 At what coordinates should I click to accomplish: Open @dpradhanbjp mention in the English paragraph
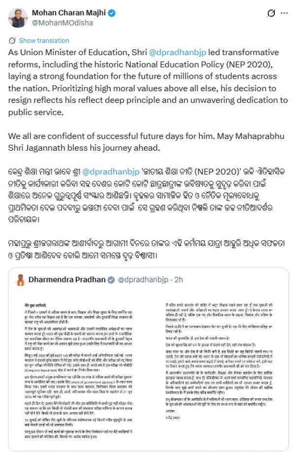tap(177, 52)
